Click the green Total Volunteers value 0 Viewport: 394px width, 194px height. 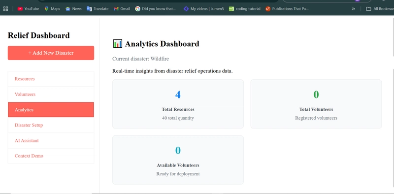click(x=316, y=95)
